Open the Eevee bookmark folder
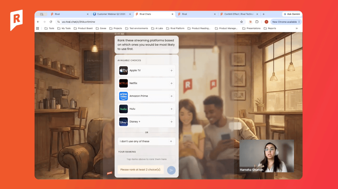The image size is (338, 189). point(101,28)
